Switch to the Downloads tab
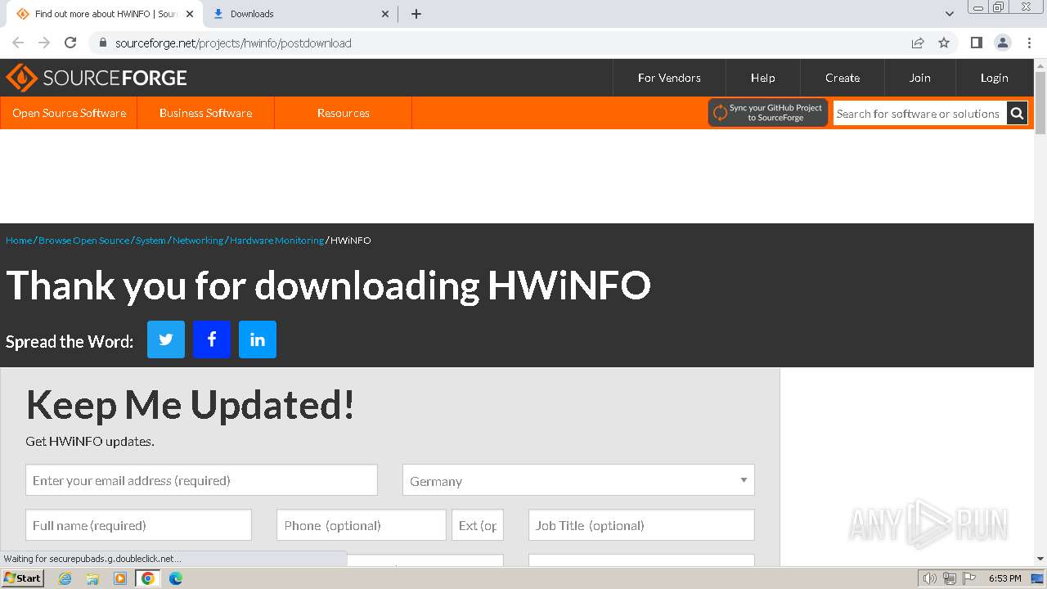 pyautogui.click(x=301, y=14)
